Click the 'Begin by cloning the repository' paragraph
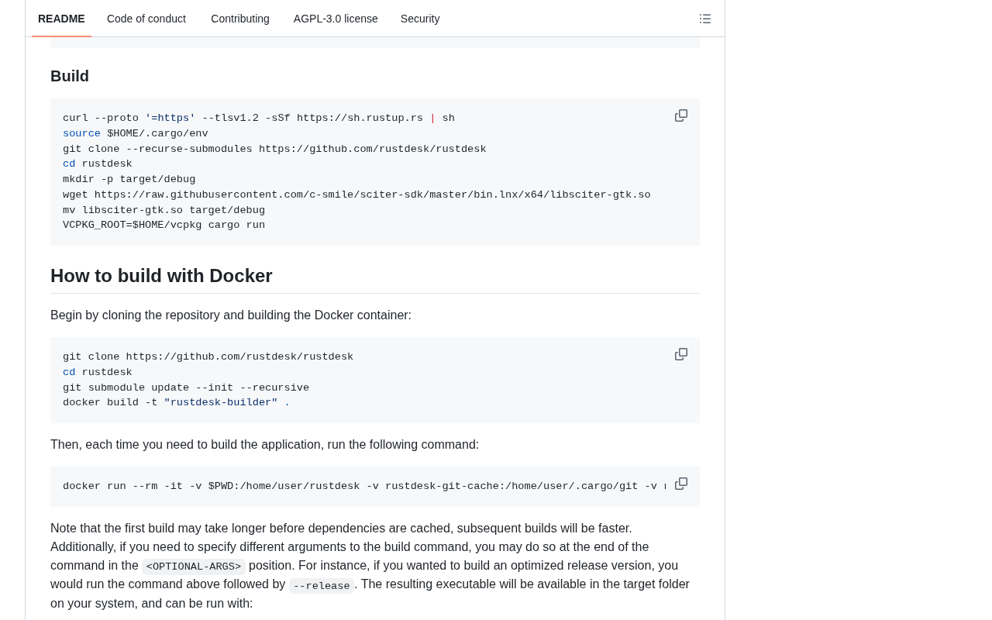Screen dimensions: 992x620 pyautogui.click(x=231, y=315)
